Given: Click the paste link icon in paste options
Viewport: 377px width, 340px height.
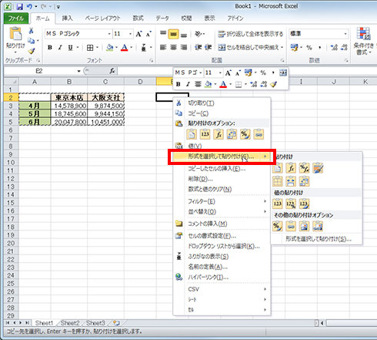Looking at the screenshot, I should [x=259, y=134].
